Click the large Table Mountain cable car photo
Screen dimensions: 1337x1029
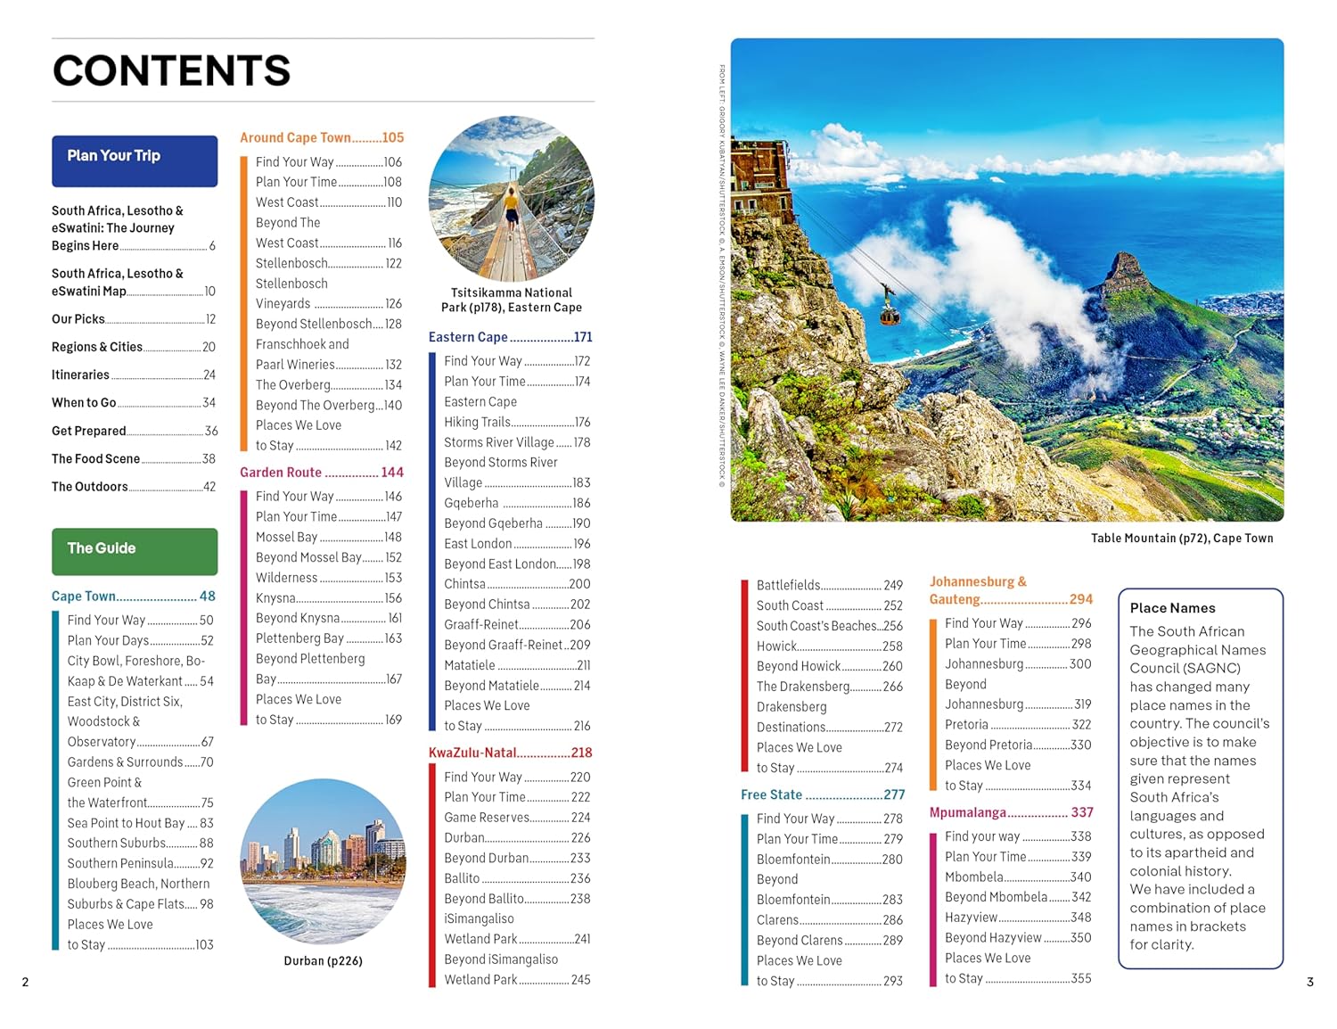point(1006,280)
